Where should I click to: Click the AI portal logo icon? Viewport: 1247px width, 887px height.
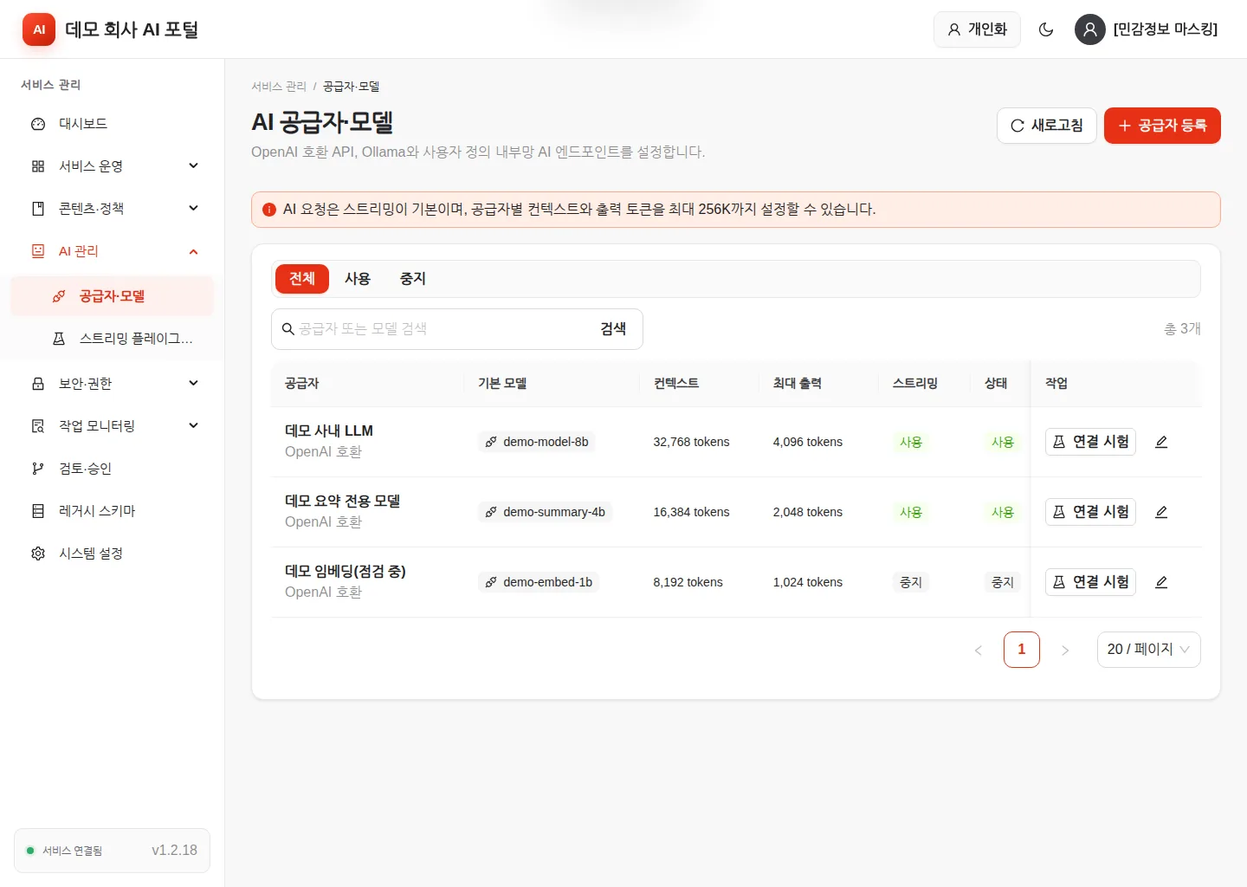pos(39,29)
